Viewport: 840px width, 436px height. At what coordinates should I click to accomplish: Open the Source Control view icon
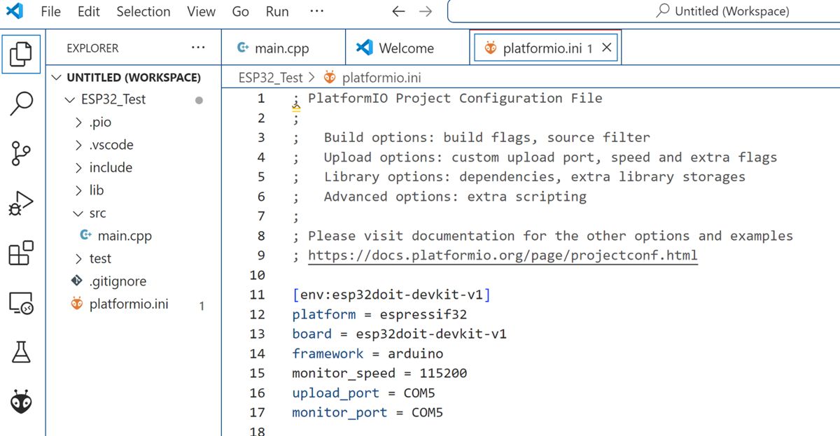21,153
